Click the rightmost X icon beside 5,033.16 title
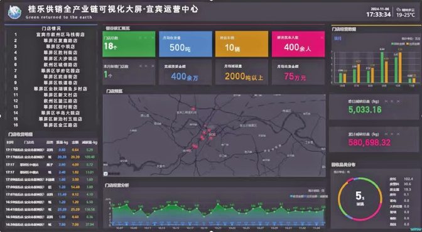The height and width of the screenshot is (232, 422). 398,101
